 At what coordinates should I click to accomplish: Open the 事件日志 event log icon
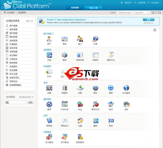(x=96, y=104)
